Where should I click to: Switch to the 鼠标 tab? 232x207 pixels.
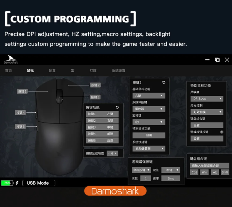[30, 70]
